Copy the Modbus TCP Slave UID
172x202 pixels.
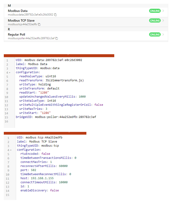click(39, 24)
